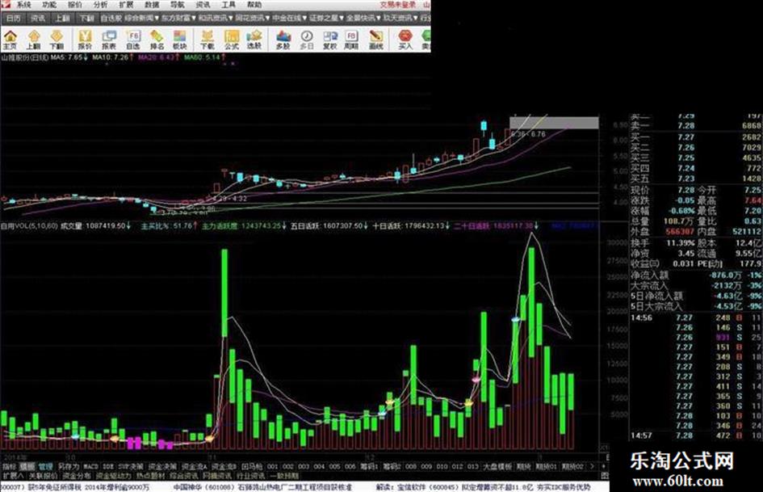Open the 多股 multi-stock view icon
763x492 pixels.
click(x=283, y=40)
